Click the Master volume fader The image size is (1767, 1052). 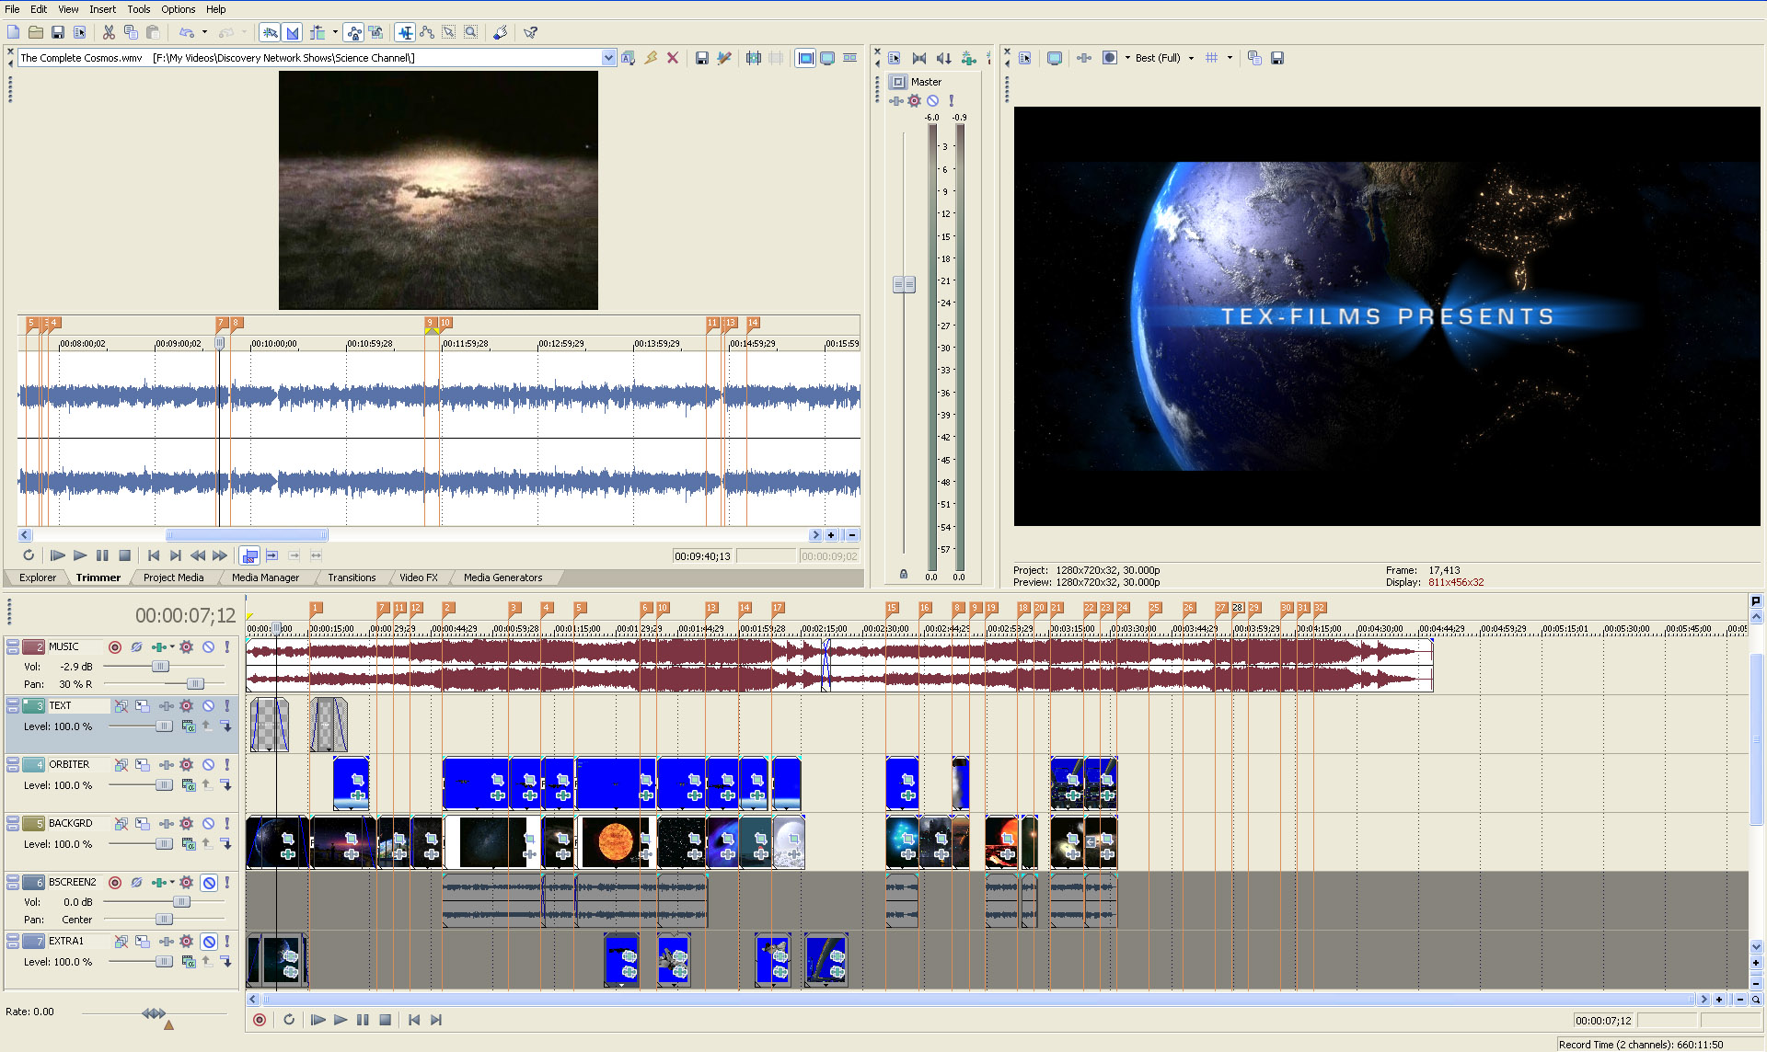click(x=904, y=285)
